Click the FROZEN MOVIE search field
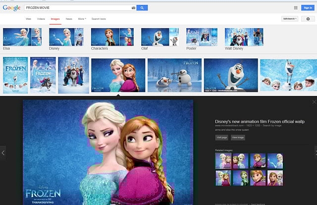This screenshot has width=317, height=205. tap(77, 8)
